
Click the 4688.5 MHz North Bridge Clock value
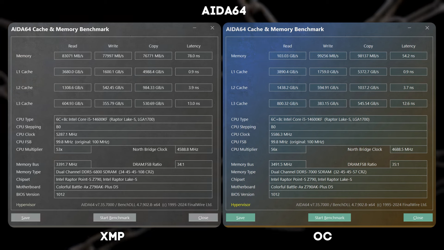tap(408, 149)
